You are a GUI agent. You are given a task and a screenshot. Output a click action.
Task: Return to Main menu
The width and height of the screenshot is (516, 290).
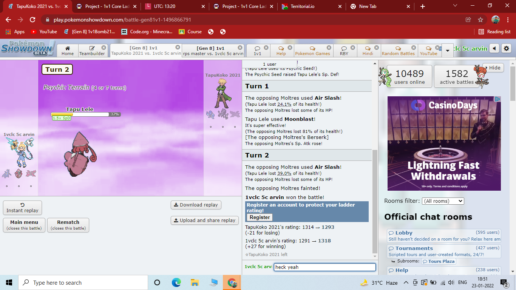[x=24, y=225]
